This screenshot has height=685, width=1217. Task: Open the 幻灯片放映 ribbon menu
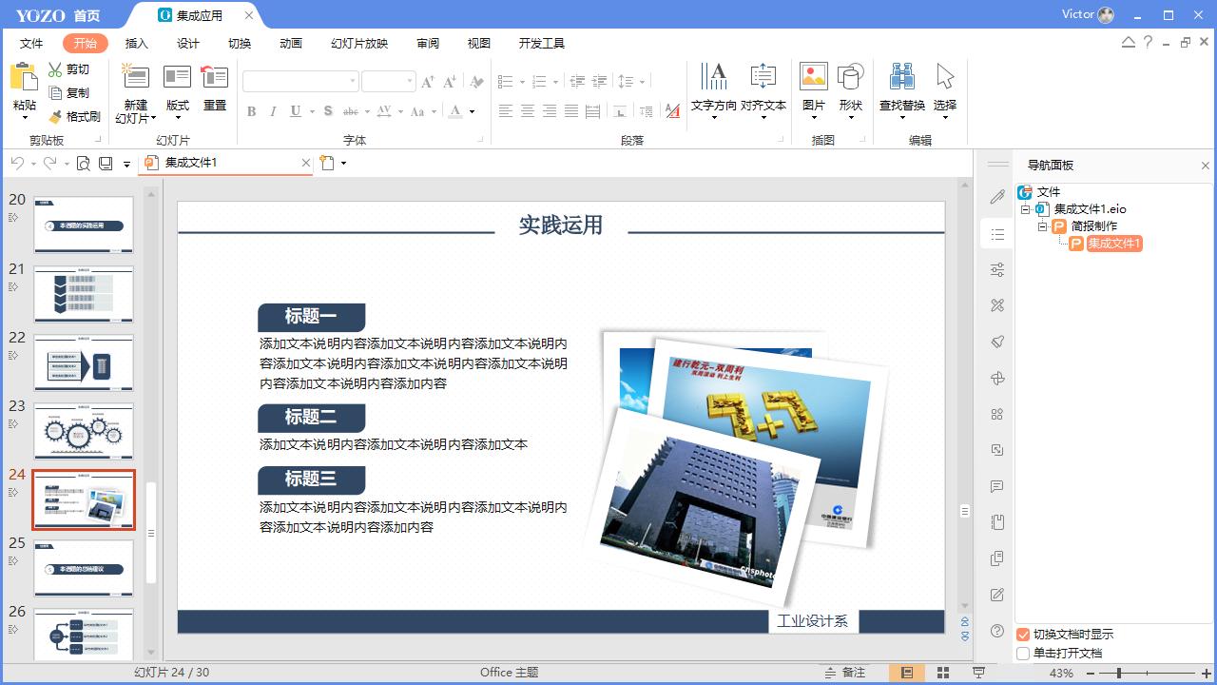(357, 43)
